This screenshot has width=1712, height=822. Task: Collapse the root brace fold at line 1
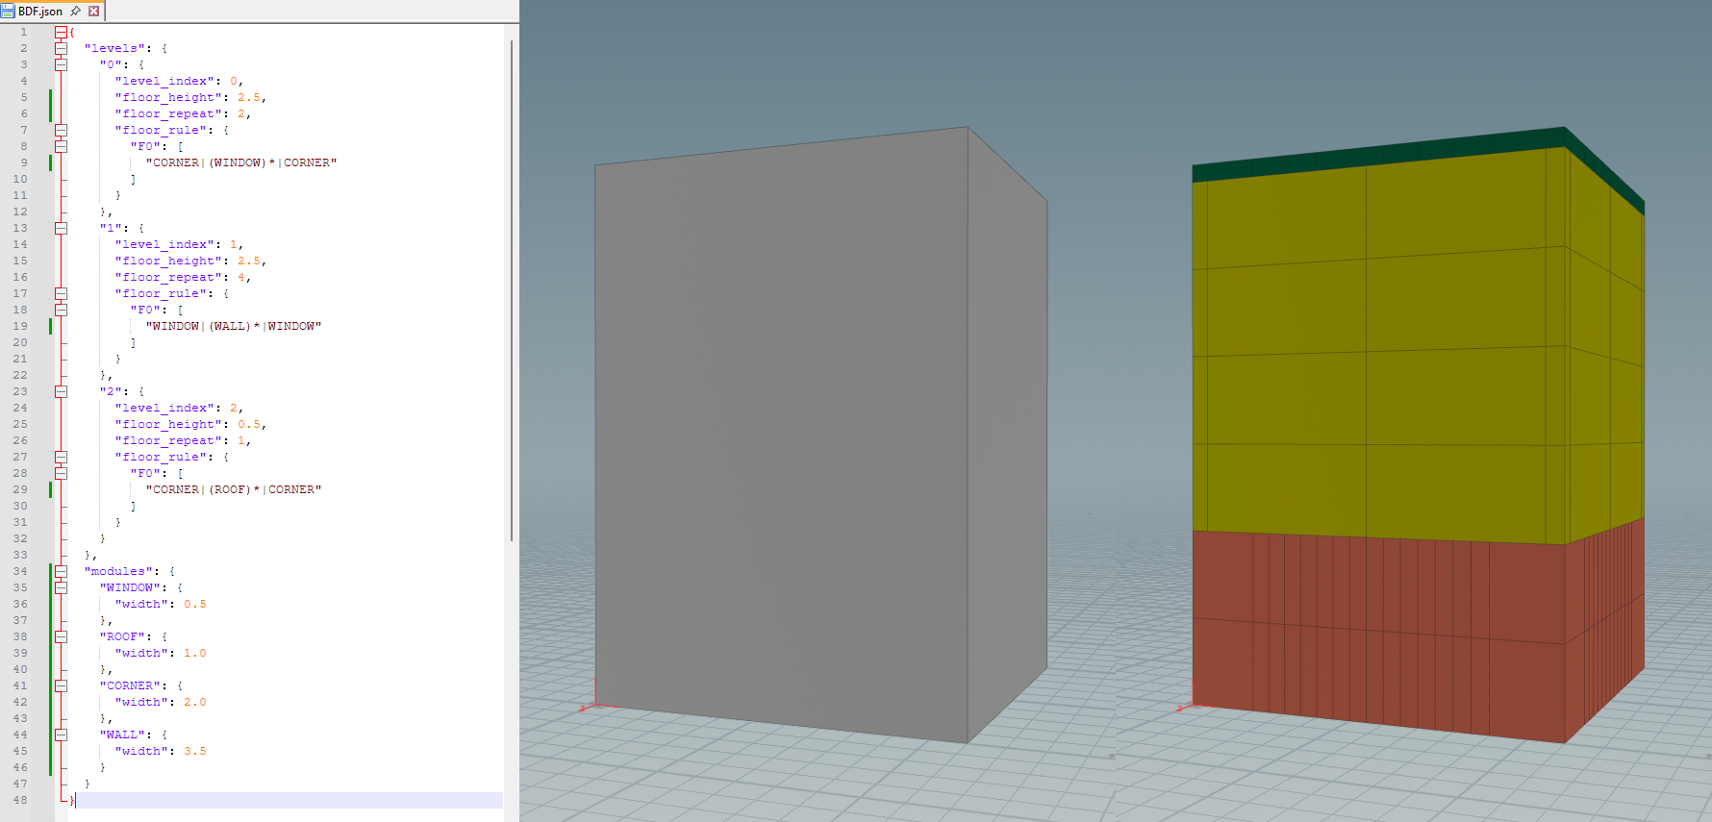click(x=61, y=32)
